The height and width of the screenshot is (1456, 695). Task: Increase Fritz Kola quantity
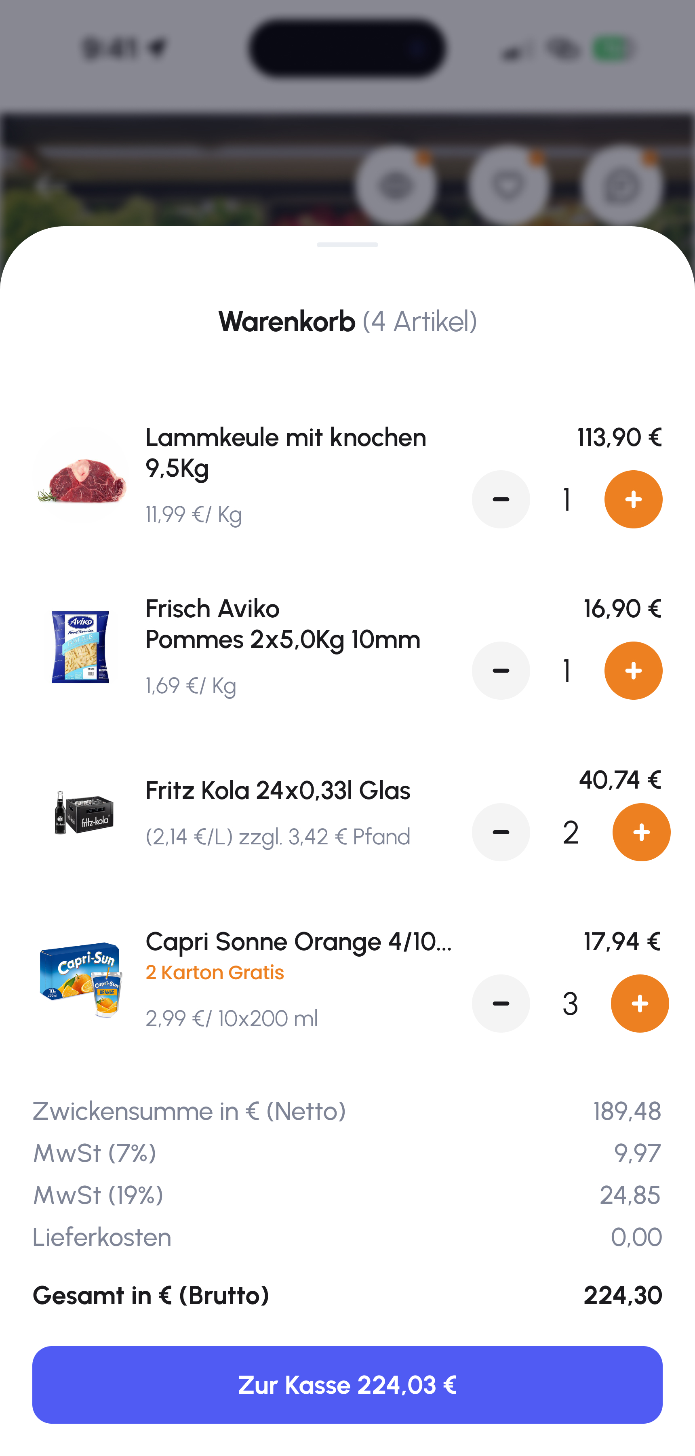[x=641, y=832]
